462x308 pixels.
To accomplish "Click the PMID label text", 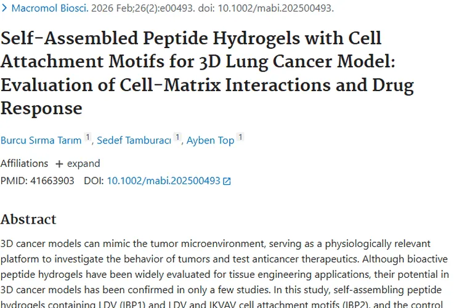I will tap(14, 181).
